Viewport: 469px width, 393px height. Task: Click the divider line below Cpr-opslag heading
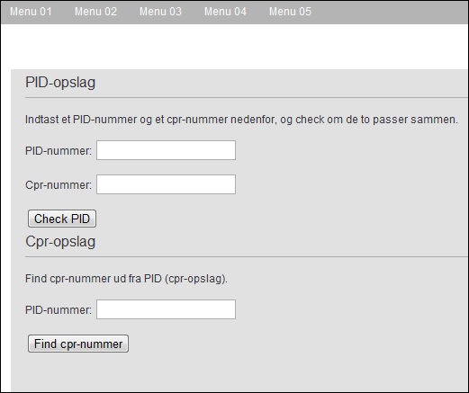tap(247, 256)
